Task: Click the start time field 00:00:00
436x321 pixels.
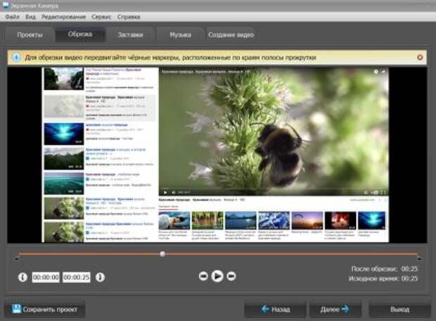Action: click(x=46, y=277)
